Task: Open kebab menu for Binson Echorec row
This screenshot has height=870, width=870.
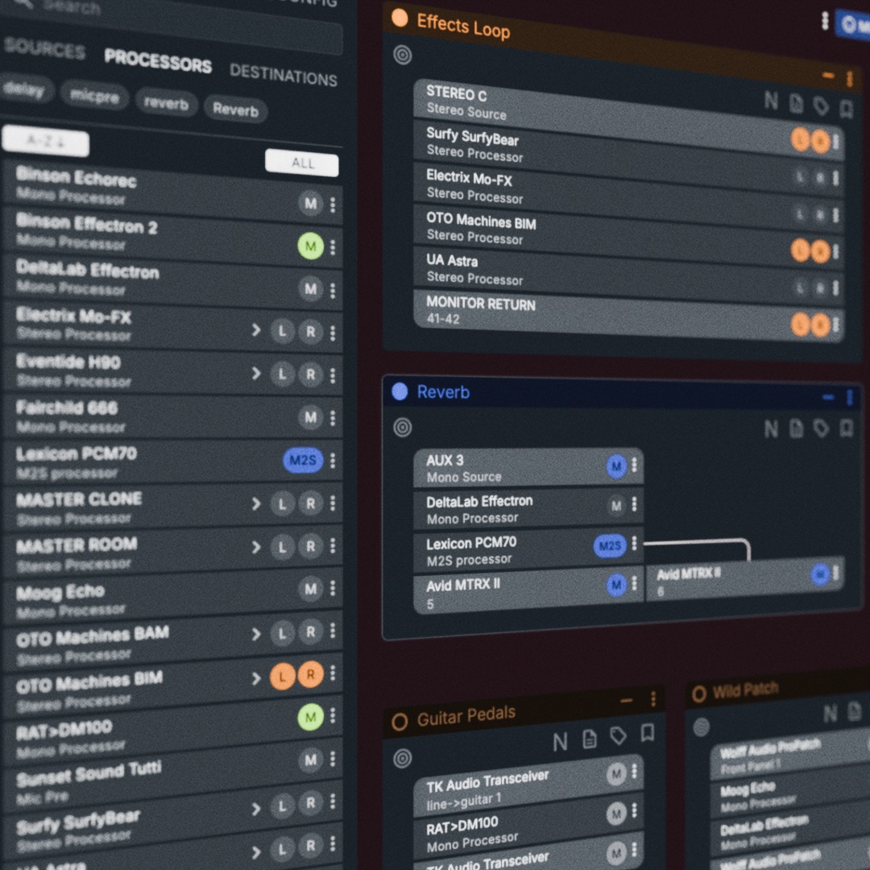Action: (333, 205)
